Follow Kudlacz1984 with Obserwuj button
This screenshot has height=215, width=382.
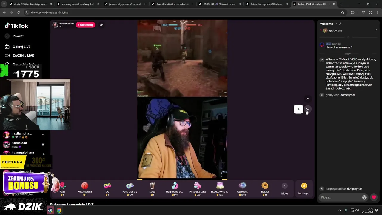pos(85,25)
